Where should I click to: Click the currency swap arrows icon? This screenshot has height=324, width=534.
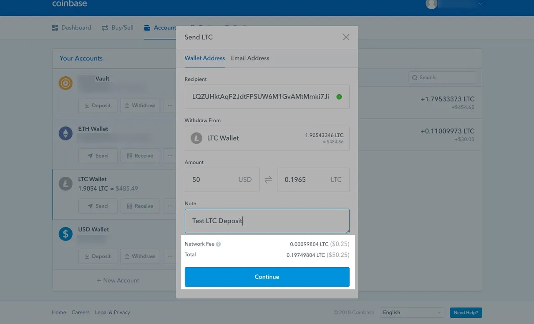pos(268,180)
